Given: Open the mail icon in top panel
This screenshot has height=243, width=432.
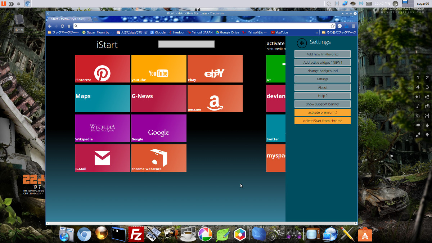Looking at the screenshot, I should pyautogui.click(x=369, y=4).
